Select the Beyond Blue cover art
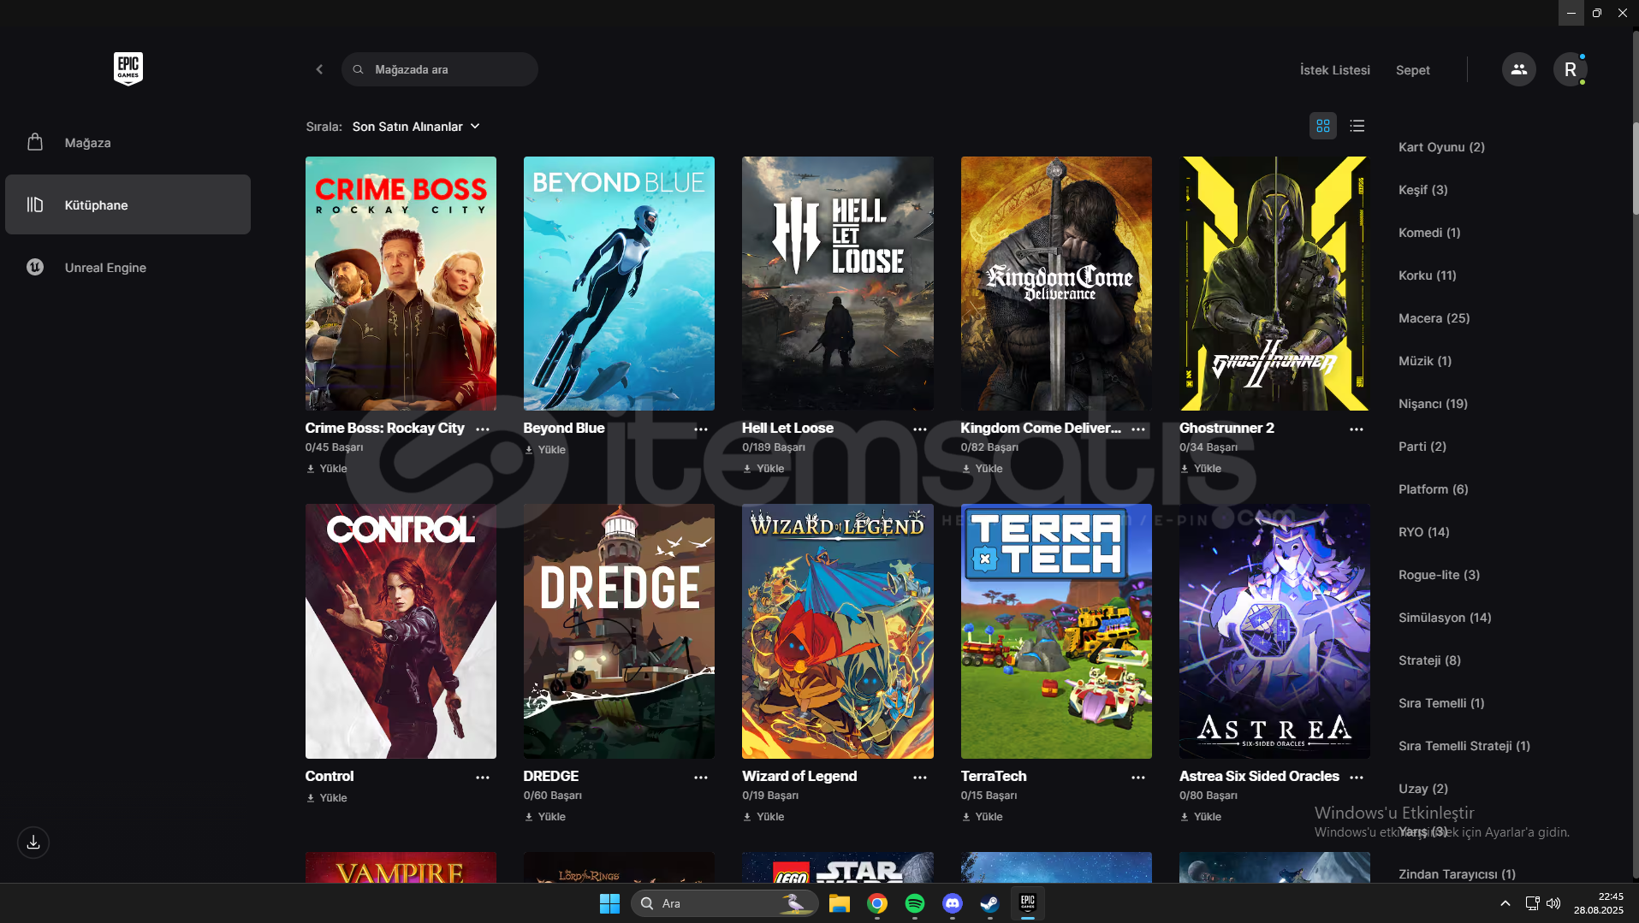 click(x=619, y=283)
